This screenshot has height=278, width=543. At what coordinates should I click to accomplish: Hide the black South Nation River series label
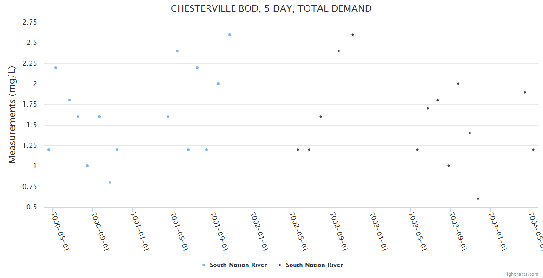[x=314, y=265]
